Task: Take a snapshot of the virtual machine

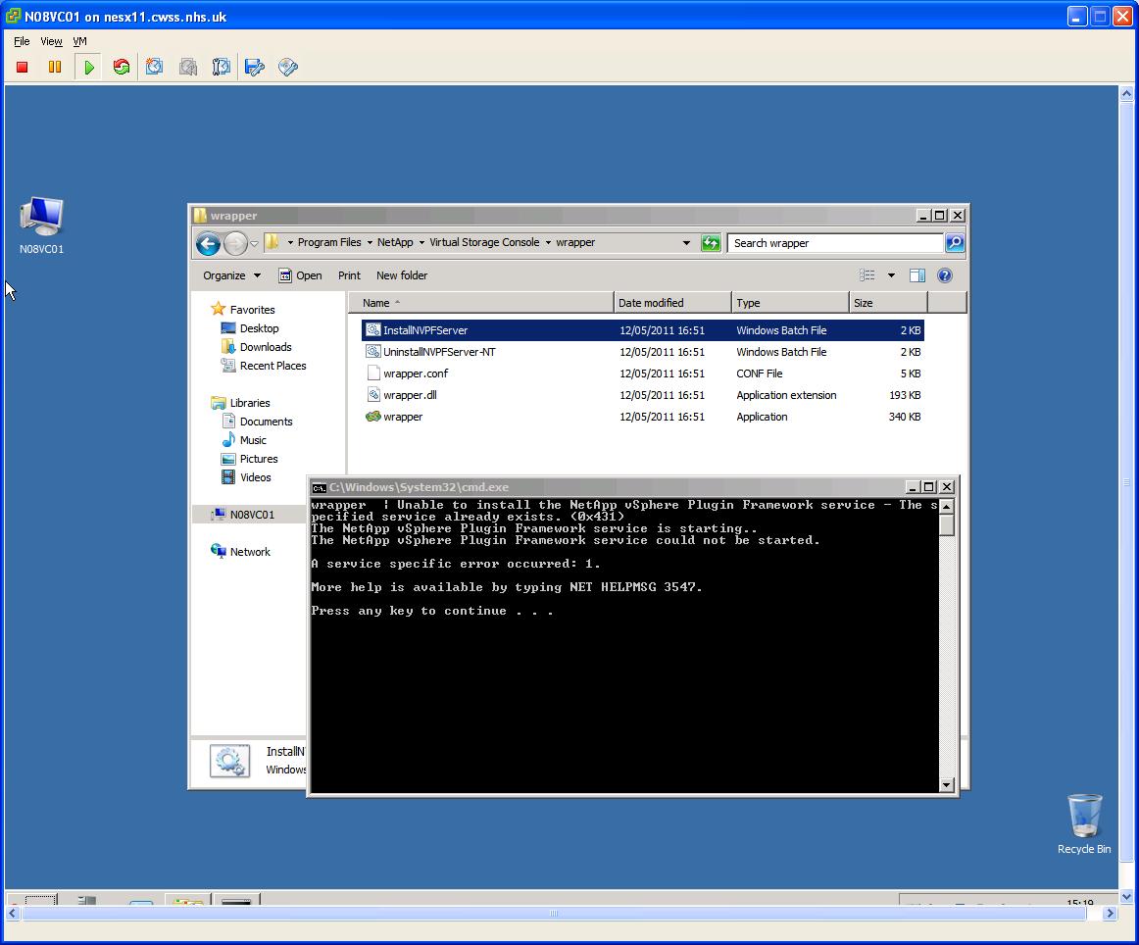Action: pos(155,67)
